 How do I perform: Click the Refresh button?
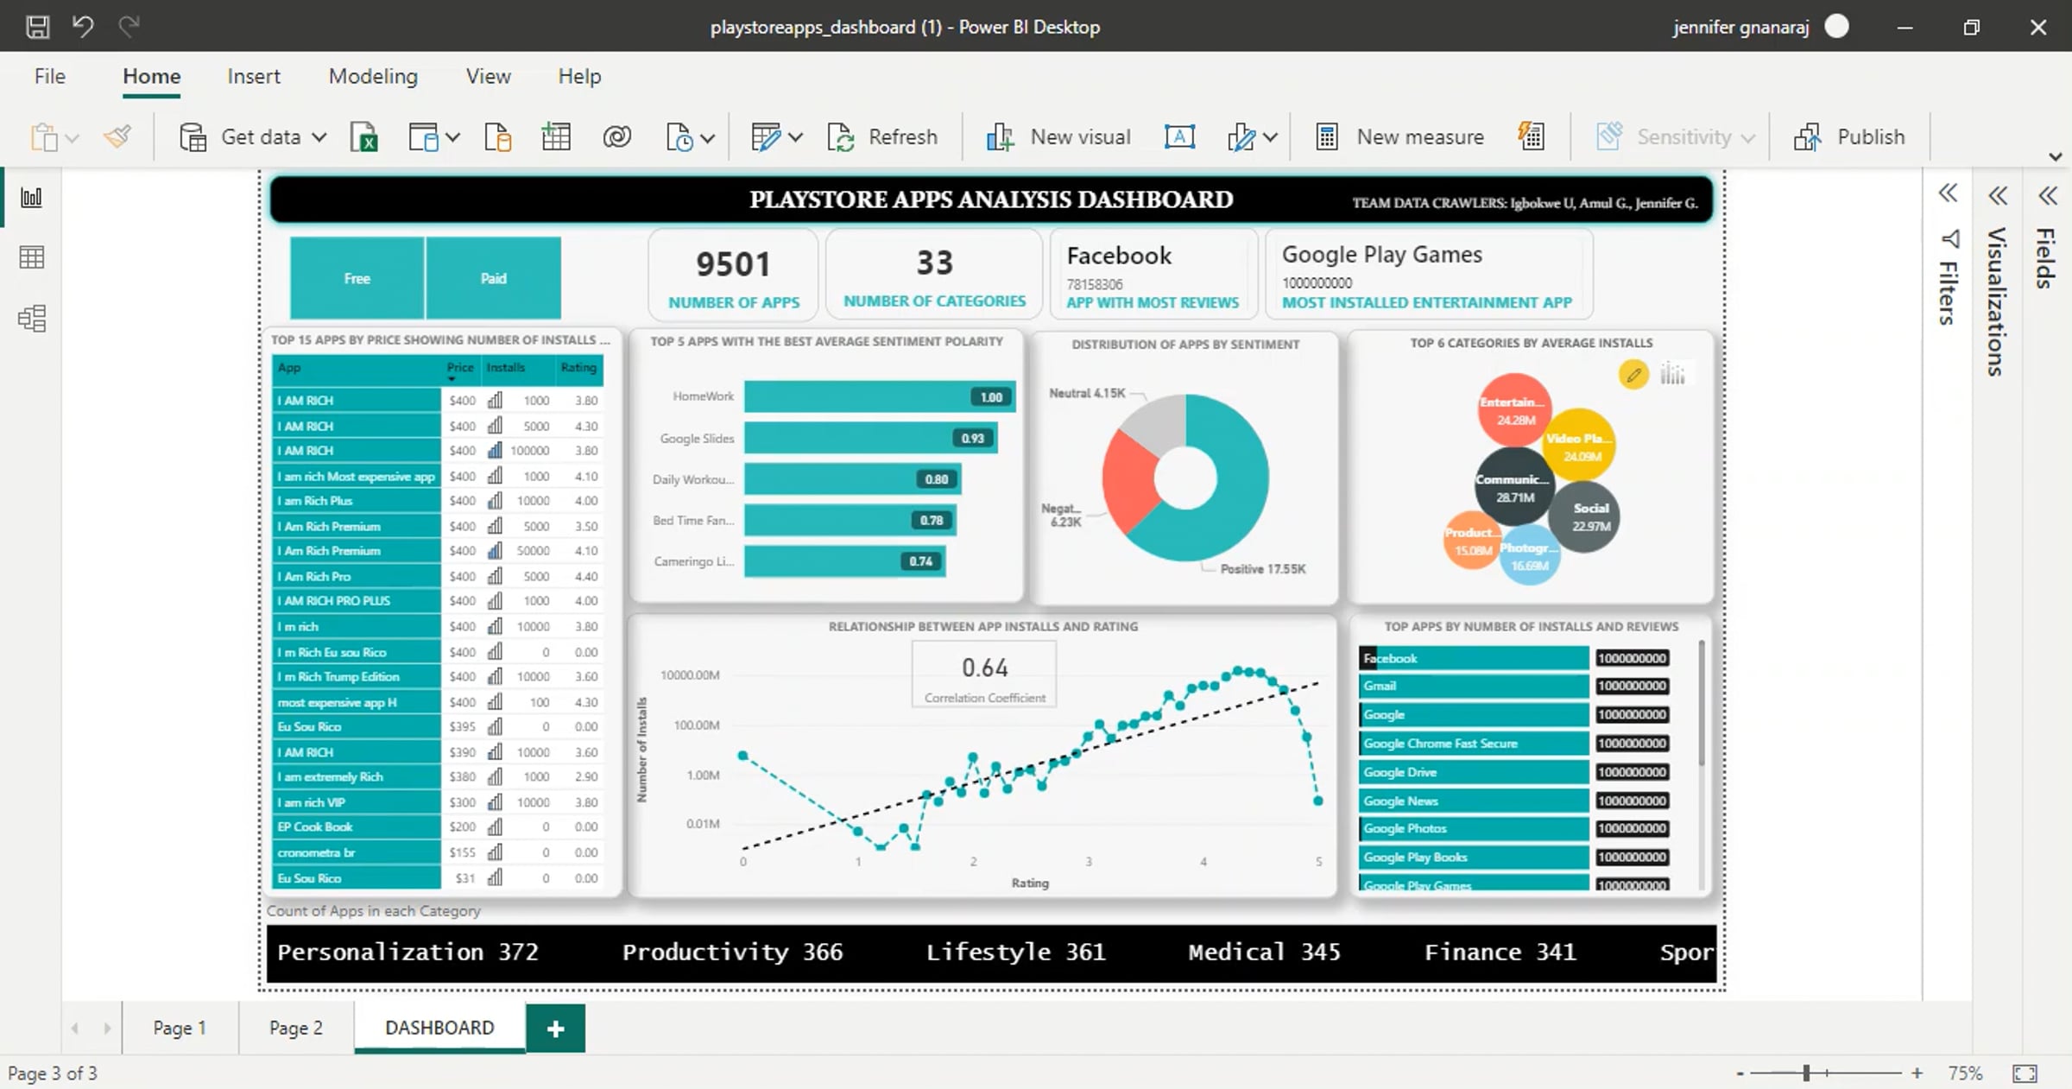pos(883,136)
